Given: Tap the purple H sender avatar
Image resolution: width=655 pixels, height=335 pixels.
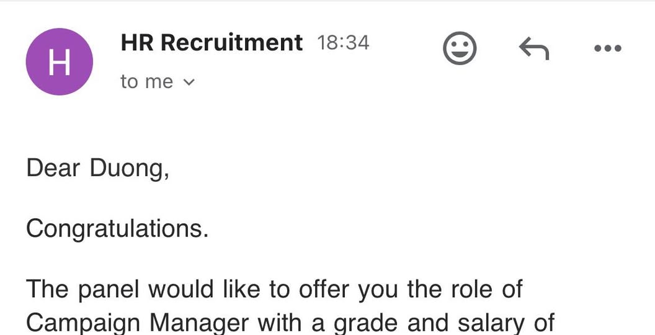Looking at the screenshot, I should [x=59, y=62].
